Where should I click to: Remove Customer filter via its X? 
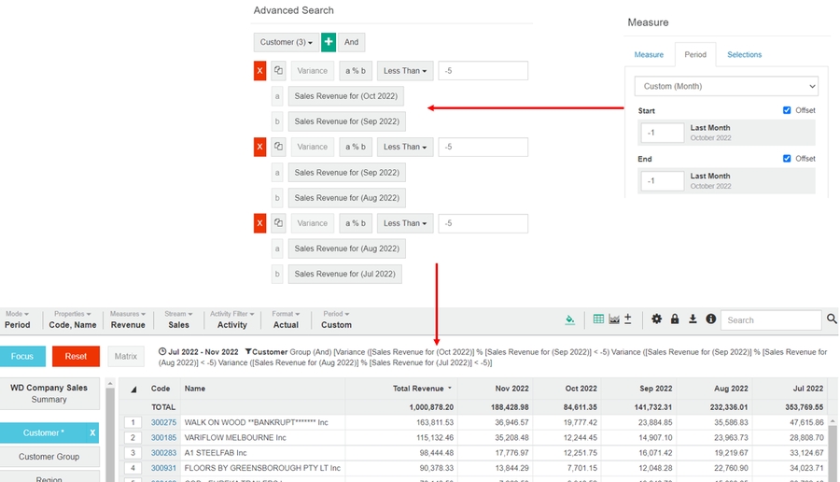point(92,433)
